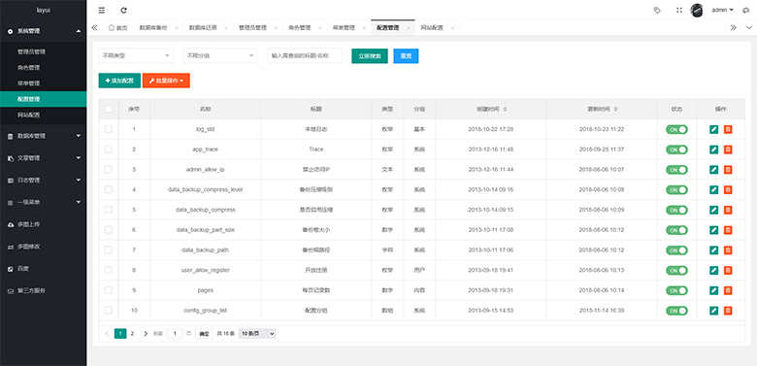
Task: Sort by the 更新时间 column header
Action: tap(602, 109)
